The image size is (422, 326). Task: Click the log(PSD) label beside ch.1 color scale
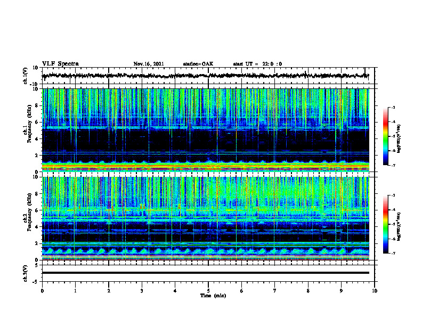point(399,138)
